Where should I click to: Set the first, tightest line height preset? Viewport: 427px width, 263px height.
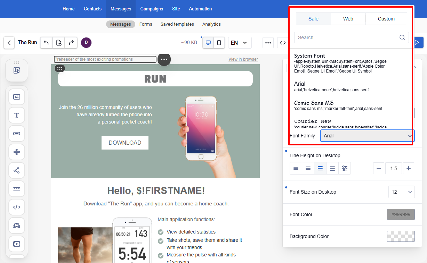click(x=296, y=168)
